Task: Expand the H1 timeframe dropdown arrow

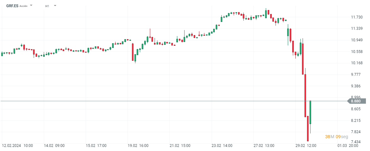Action: [55, 5]
